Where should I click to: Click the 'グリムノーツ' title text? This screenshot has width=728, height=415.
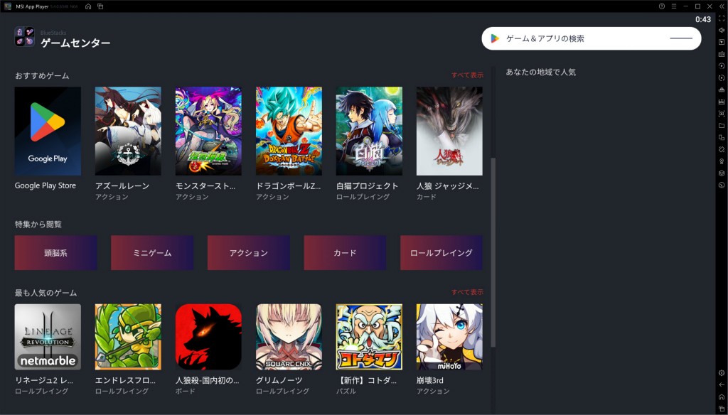(279, 380)
